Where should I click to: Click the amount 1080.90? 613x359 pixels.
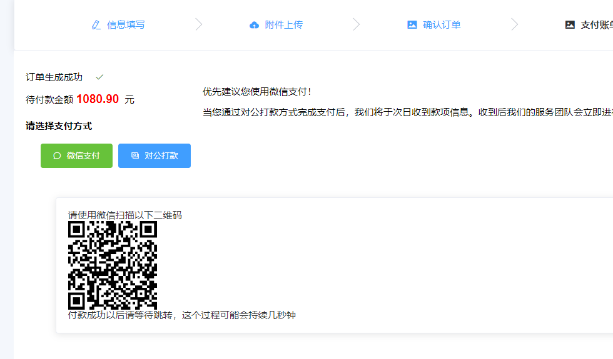98,99
